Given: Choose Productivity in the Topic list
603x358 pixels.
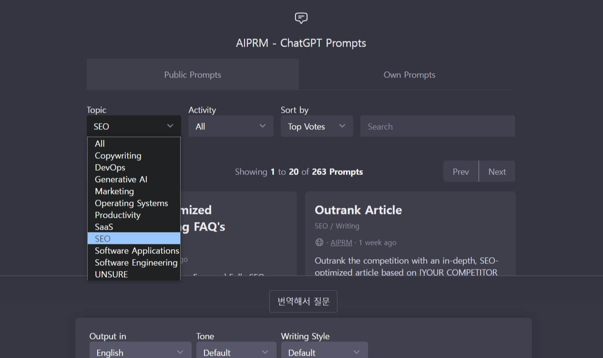Looking at the screenshot, I should pos(134,215).
